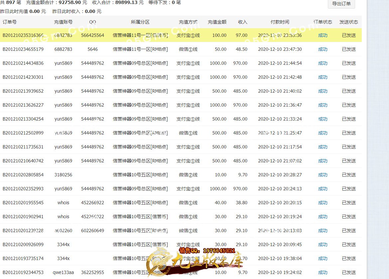The height and width of the screenshot is (279, 389).
Task: Select payment time 2020-12-10 21:25:47
Action: point(280,133)
